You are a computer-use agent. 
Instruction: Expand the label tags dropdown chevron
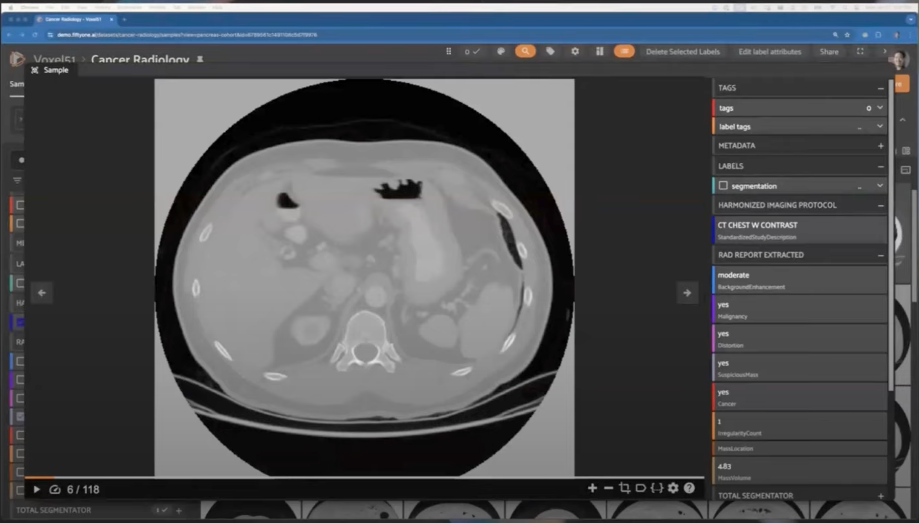click(x=880, y=126)
